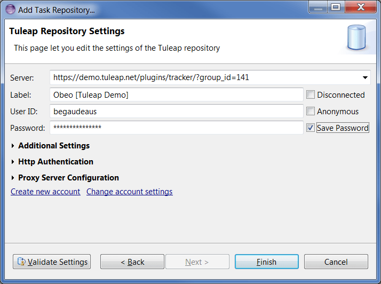Follow the Create new account link
The height and width of the screenshot is (284, 381).
pyautogui.click(x=45, y=192)
